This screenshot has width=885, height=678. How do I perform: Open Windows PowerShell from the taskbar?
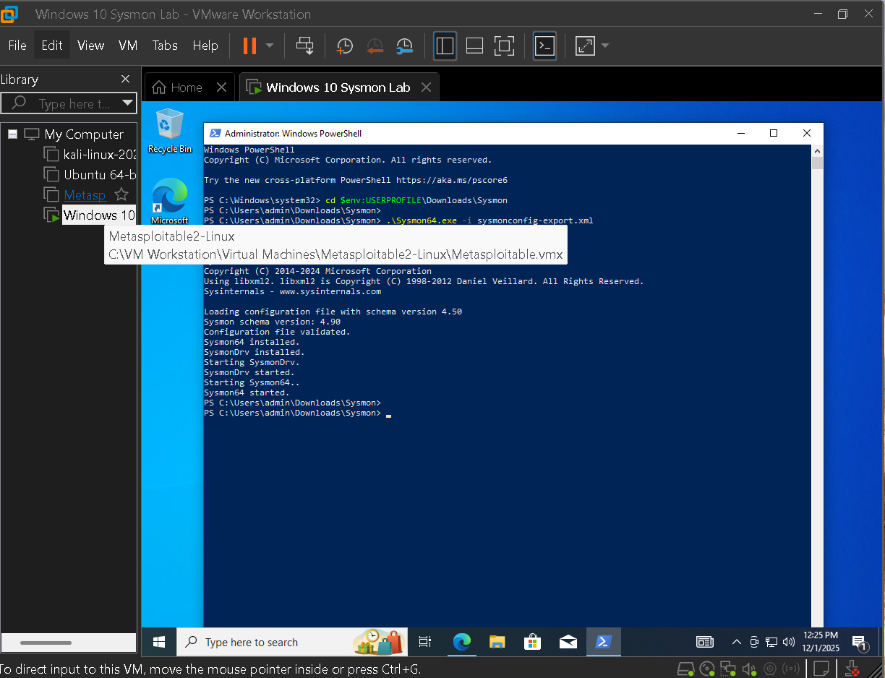604,642
